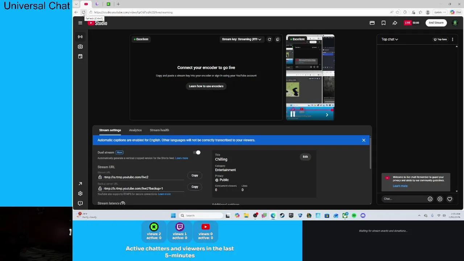
Task: Open the settings gear in Studio sidebar
Action: (x=80, y=194)
